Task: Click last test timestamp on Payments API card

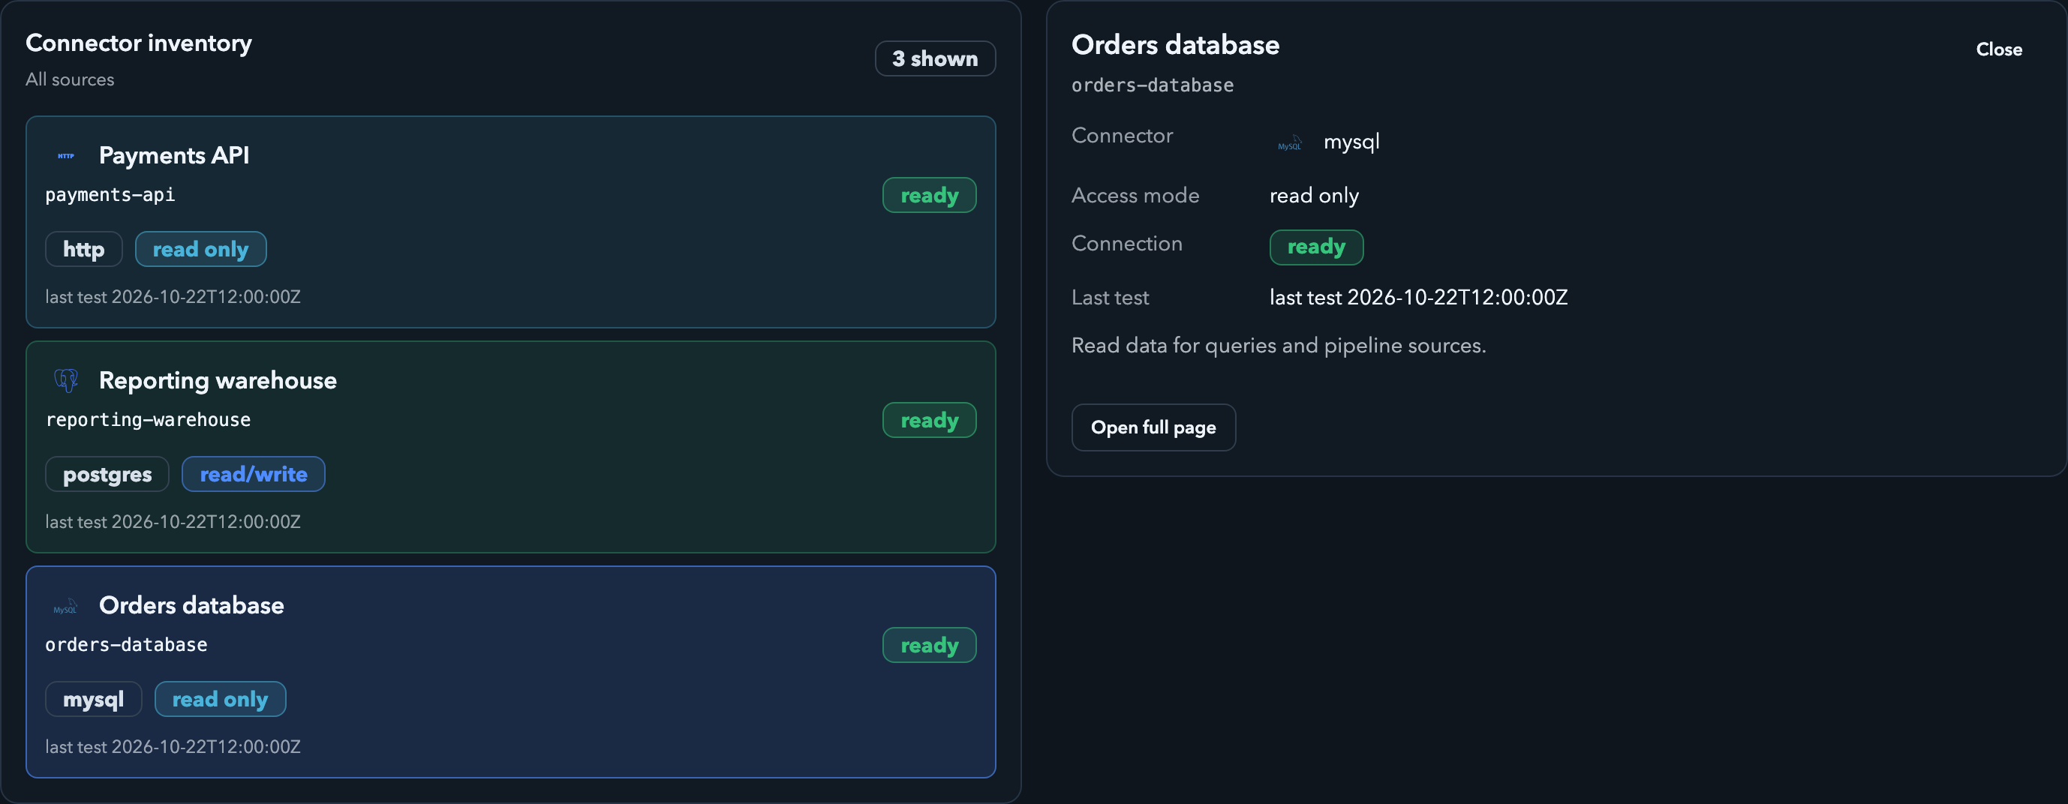Action: click(x=173, y=297)
